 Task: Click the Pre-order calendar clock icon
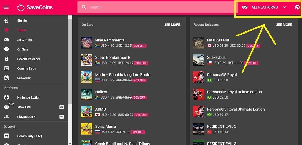pyautogui.click(x=6, y=78)
